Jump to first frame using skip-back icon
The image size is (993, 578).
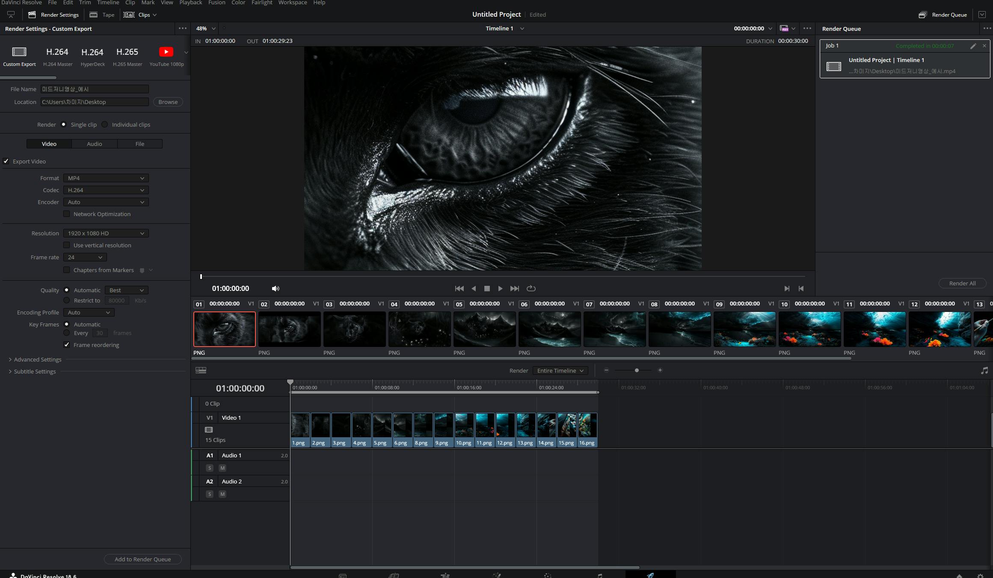[x=459, y=288]
